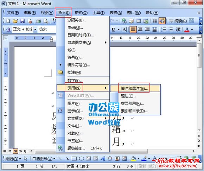Toggle Underline formatting
The width and height of the screenshot is (204, 171).
pos(113,30)
